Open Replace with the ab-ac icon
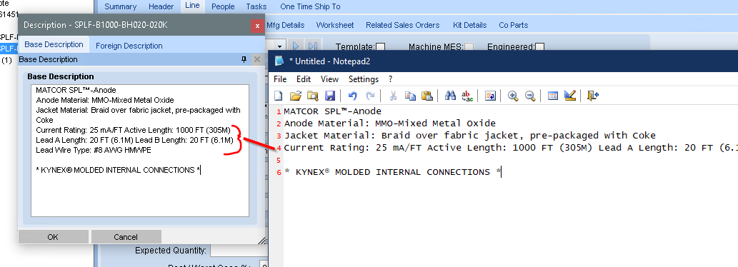Image resolution: width=738 pixels, height=267 pixels. 467,96
